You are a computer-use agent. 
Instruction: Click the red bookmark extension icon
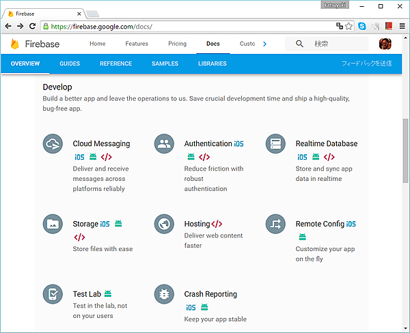point(389,26)
